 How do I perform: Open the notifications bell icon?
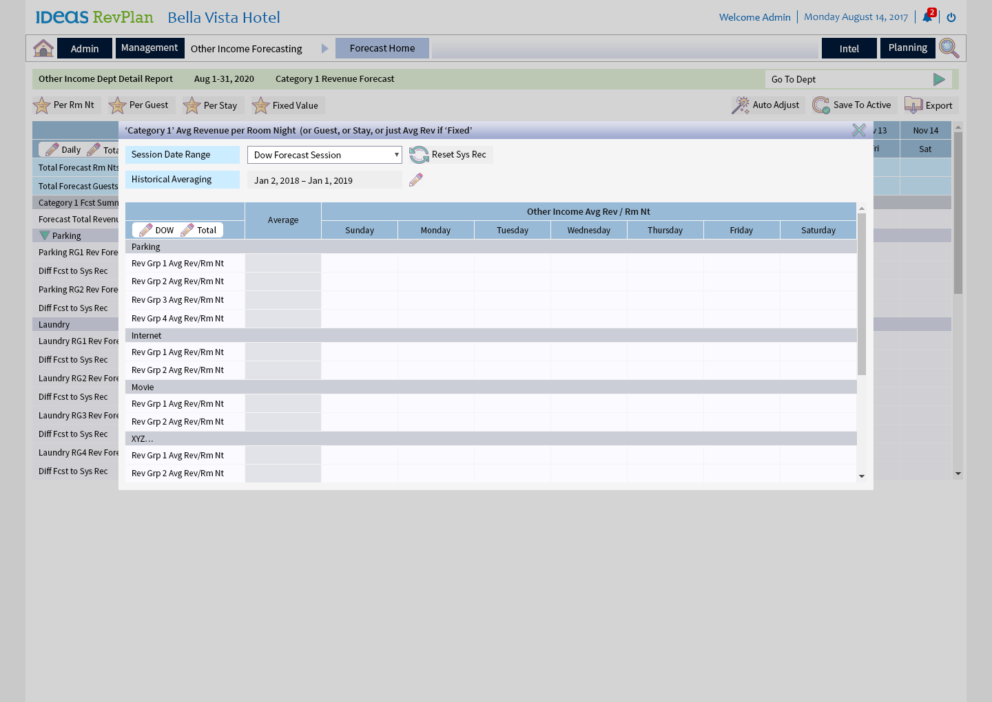pos(927,17)
